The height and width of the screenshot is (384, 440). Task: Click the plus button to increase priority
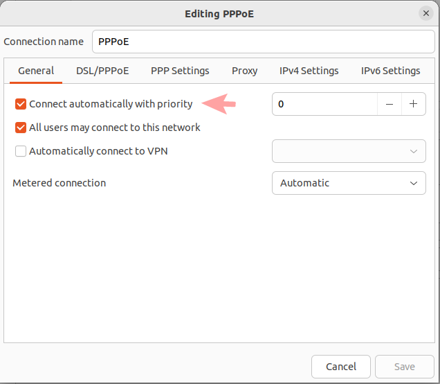tap(413, 104)
